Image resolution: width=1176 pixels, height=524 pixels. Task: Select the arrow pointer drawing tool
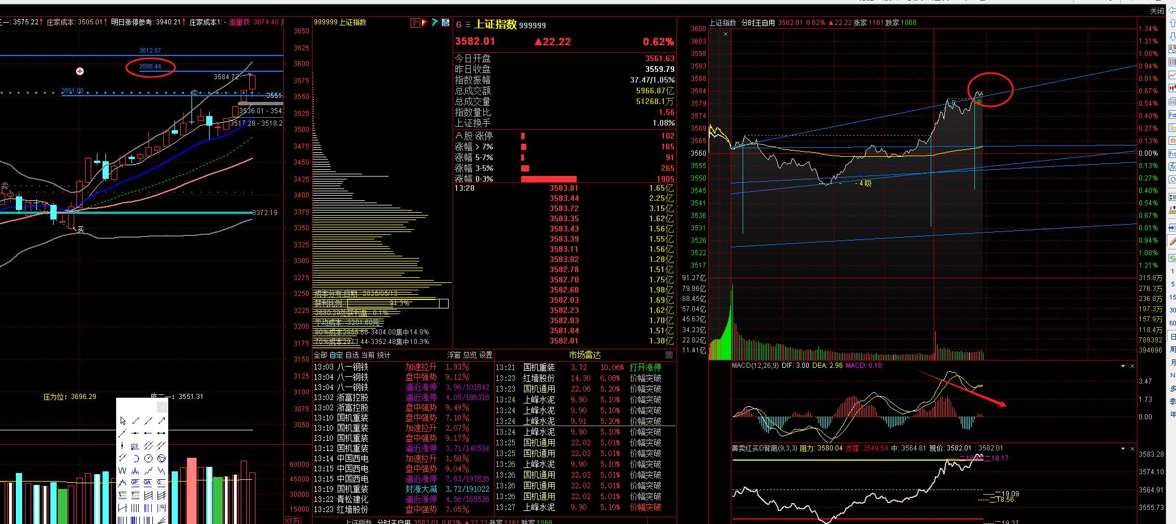click(122, 421)
